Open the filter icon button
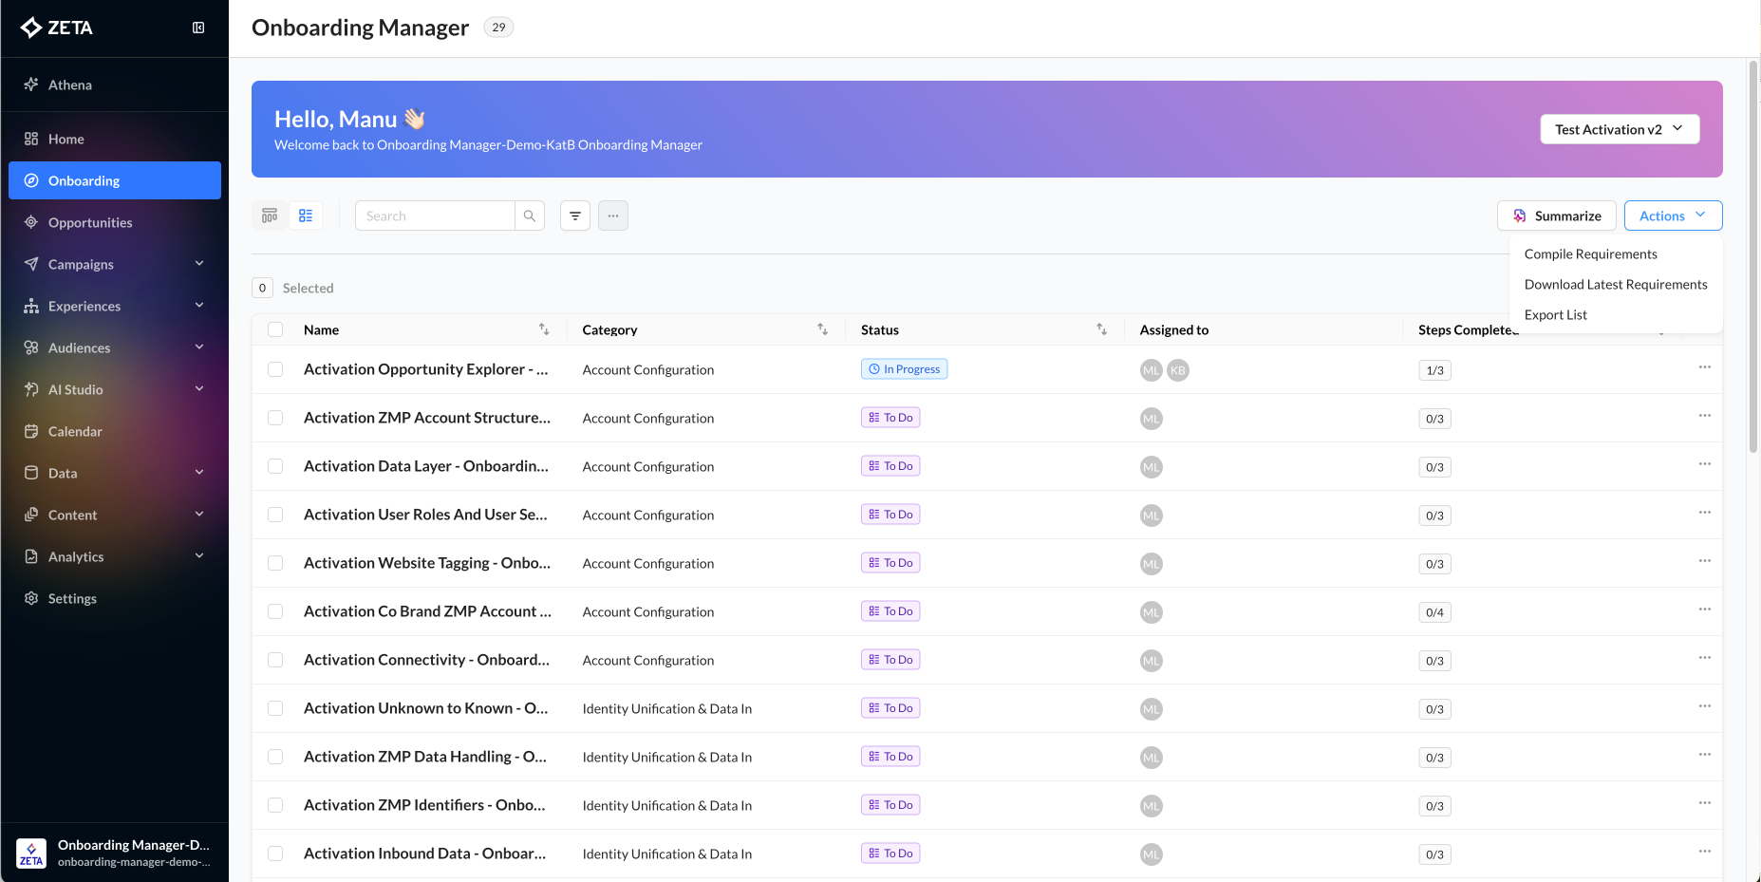The height and width of the screenshot is (882, 1761). [575, 216]
